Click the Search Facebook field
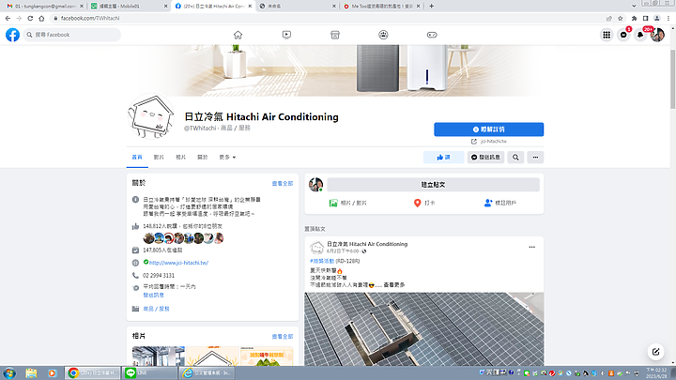This screenshot has width=676, height=380. 71,35
